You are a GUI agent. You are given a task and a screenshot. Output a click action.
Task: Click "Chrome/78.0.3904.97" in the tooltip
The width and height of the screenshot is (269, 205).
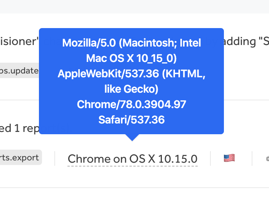[131, 104]
